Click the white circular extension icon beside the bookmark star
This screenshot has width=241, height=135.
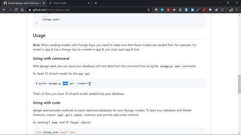pyautogui.click(x=156, y=10)
